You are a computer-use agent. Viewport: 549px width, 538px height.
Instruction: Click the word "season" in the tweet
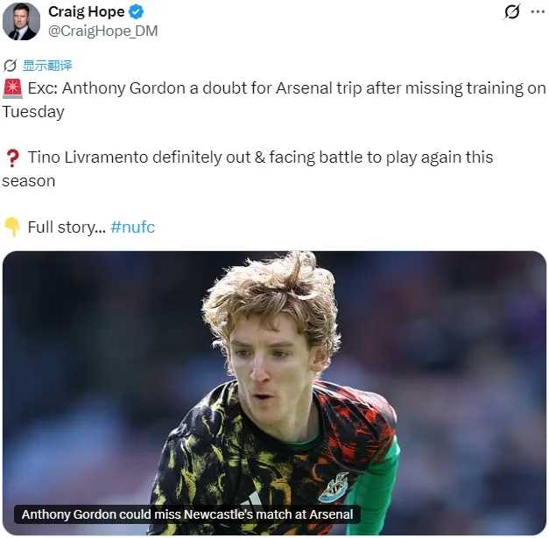[x=29, y=181]
